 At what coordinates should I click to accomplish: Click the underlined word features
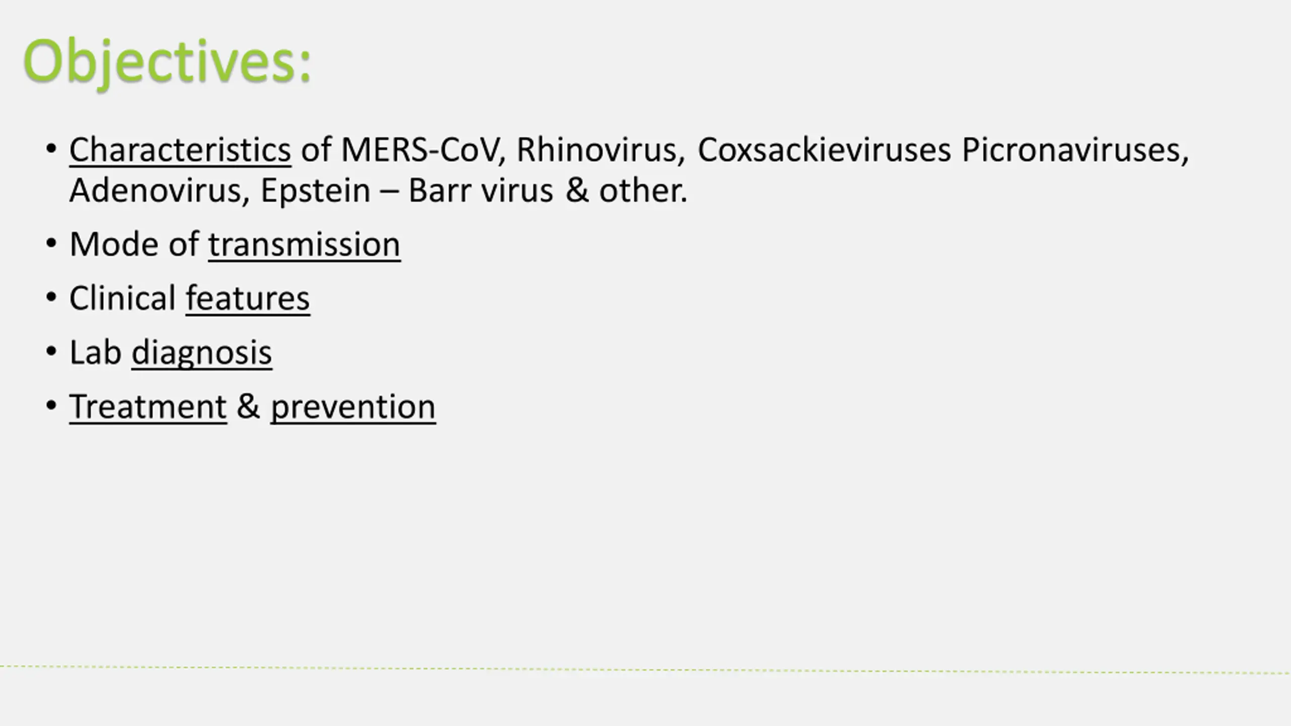tap(248, 298)
